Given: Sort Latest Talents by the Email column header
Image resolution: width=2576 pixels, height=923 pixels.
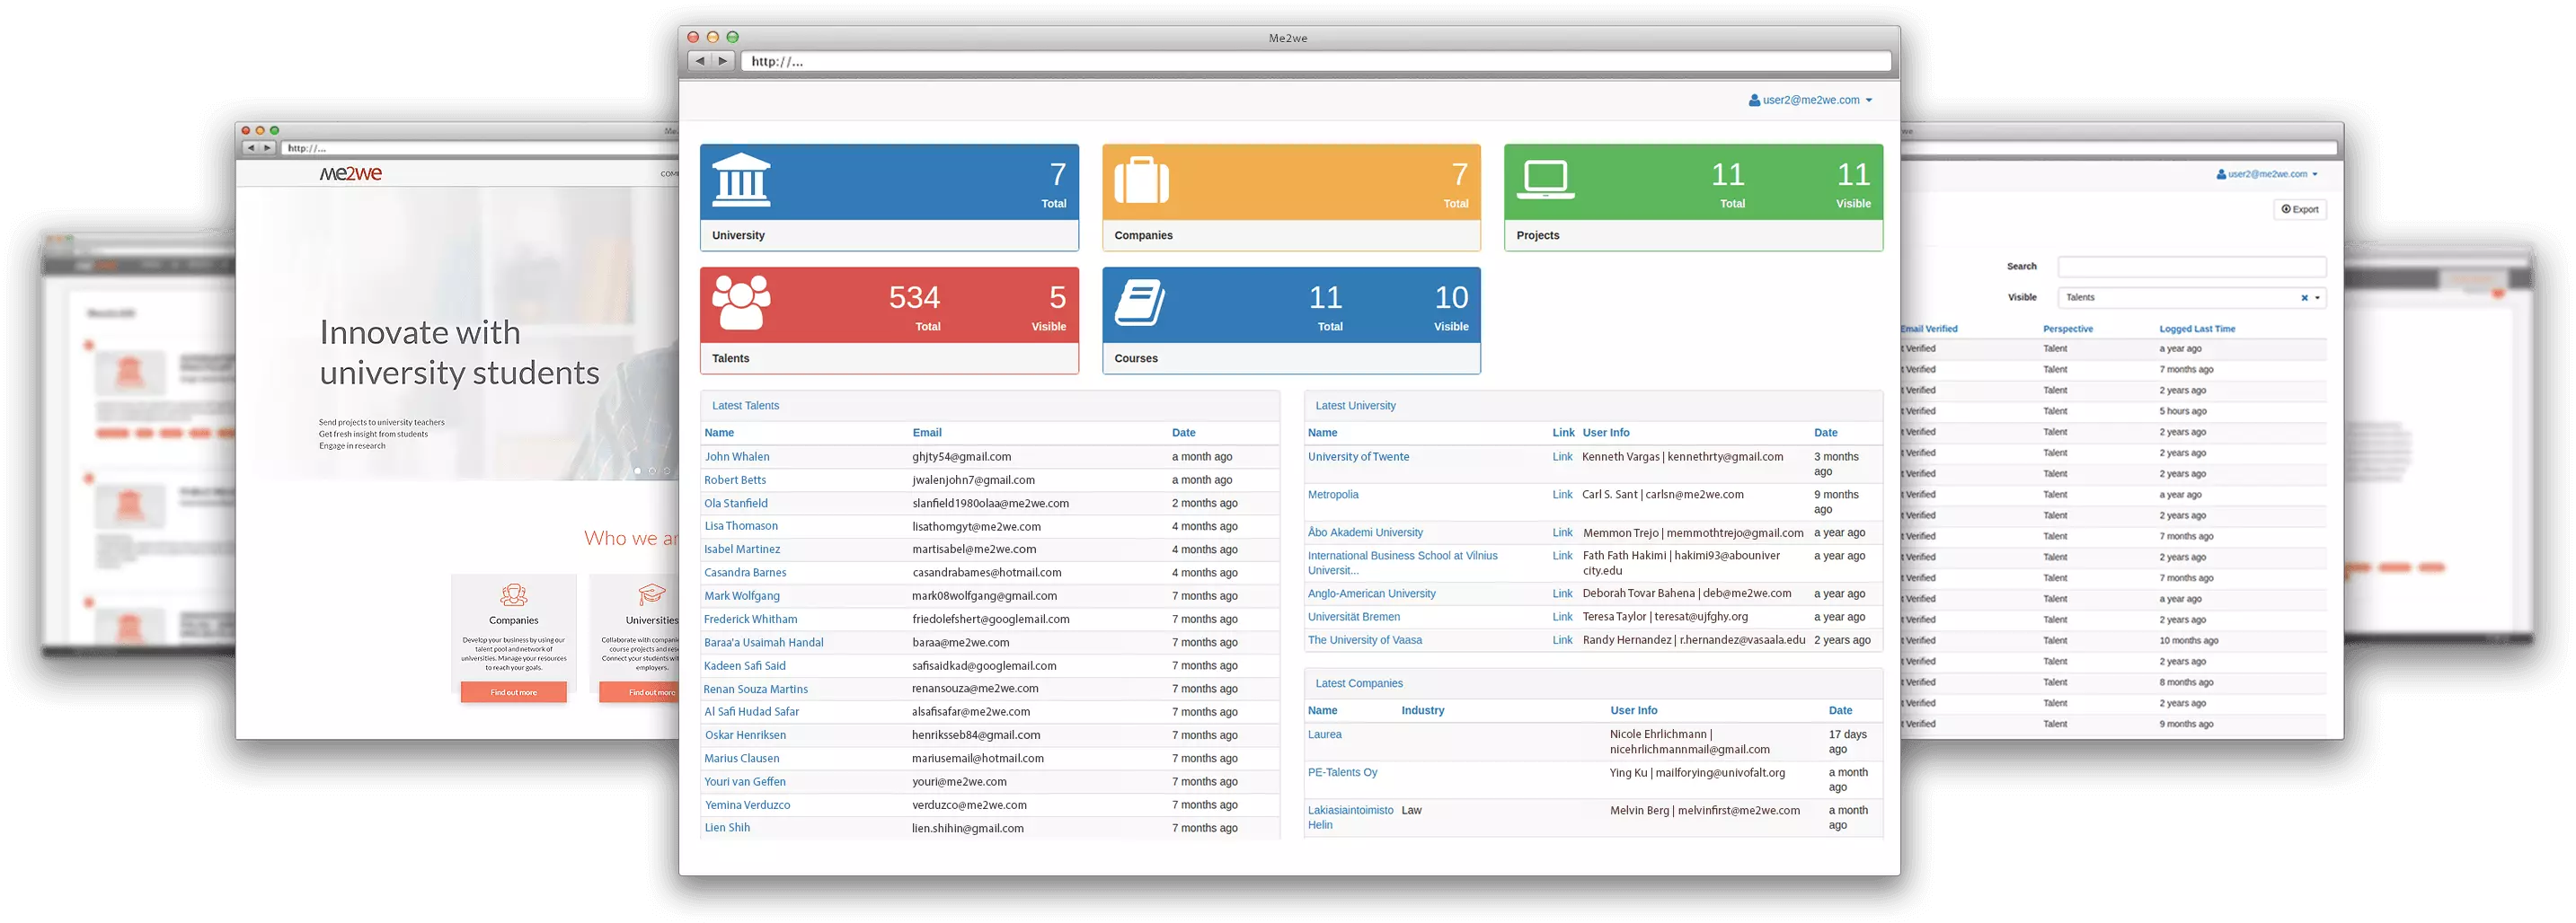Looking at the screenshot, I should click(927, 433).
